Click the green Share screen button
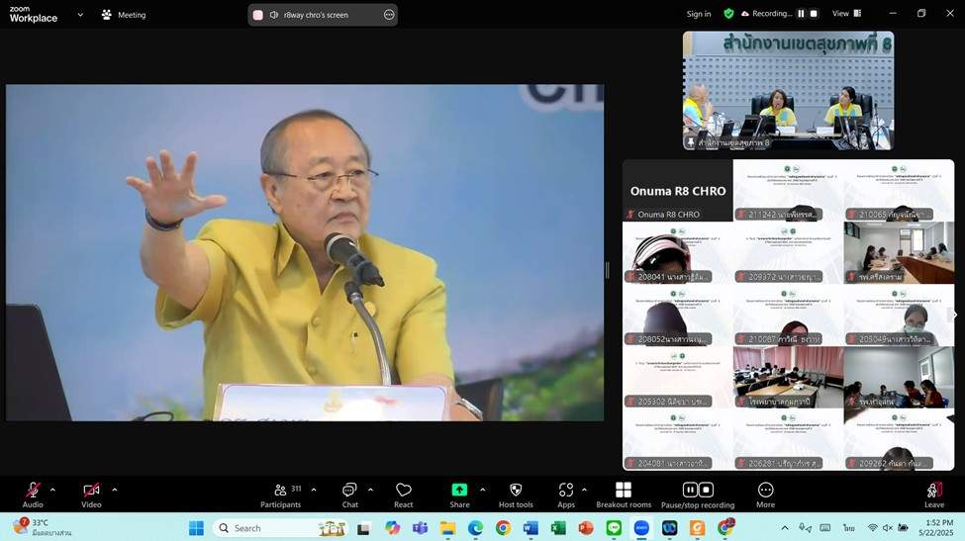965x541 pixels. [x=459, y=495]
